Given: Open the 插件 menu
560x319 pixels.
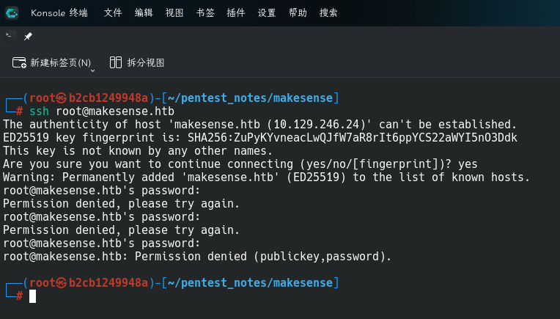Looking at the screenshot, I should click(236, 13).
